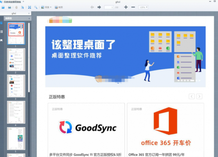Click the 桌面整理软件推荐 banner subtitle

coord(77,56)
